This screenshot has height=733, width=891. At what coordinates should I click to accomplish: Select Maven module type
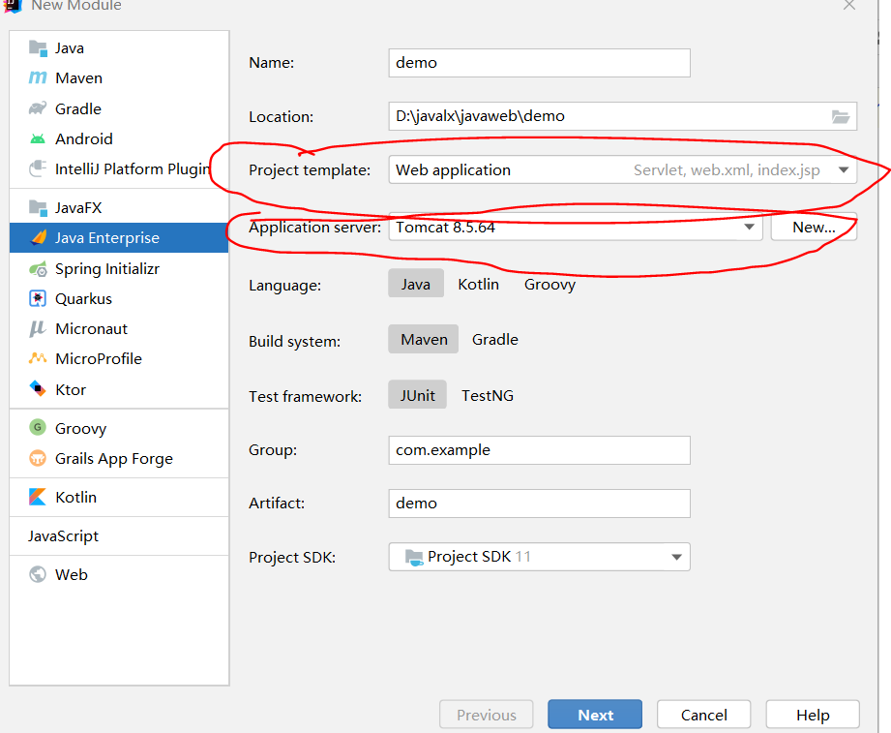pyautogui.click(x=119, y=77)
